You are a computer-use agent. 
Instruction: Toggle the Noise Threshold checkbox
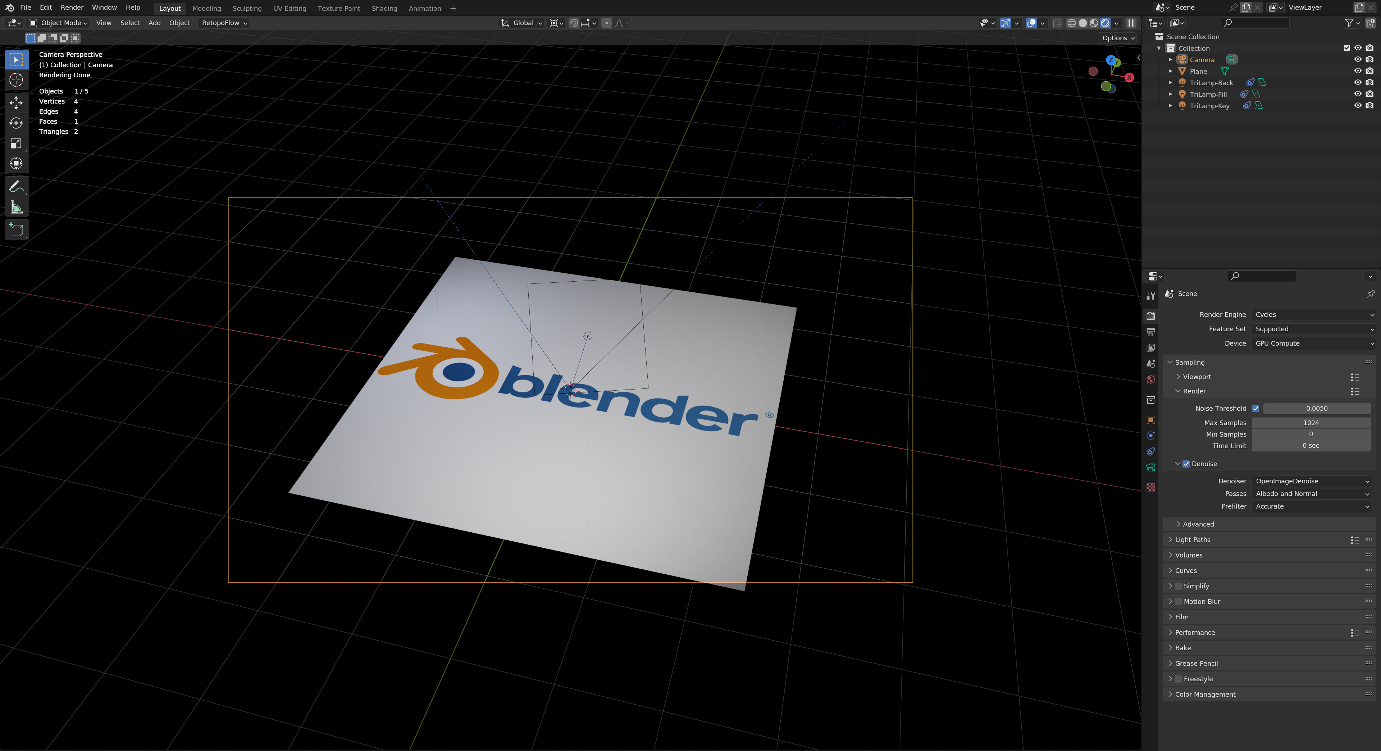click(x=1255, y=409)
